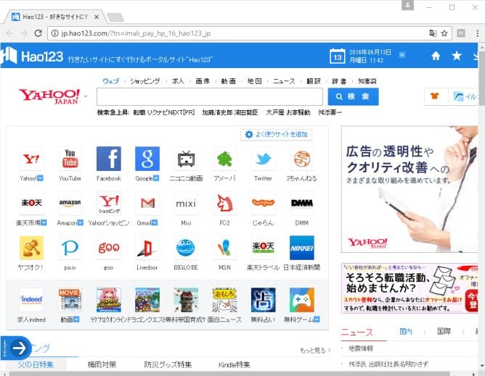Open the MSN site icon
Viewport: 485px width, 376px height.
pyautogui.click(x=224, y=248)
